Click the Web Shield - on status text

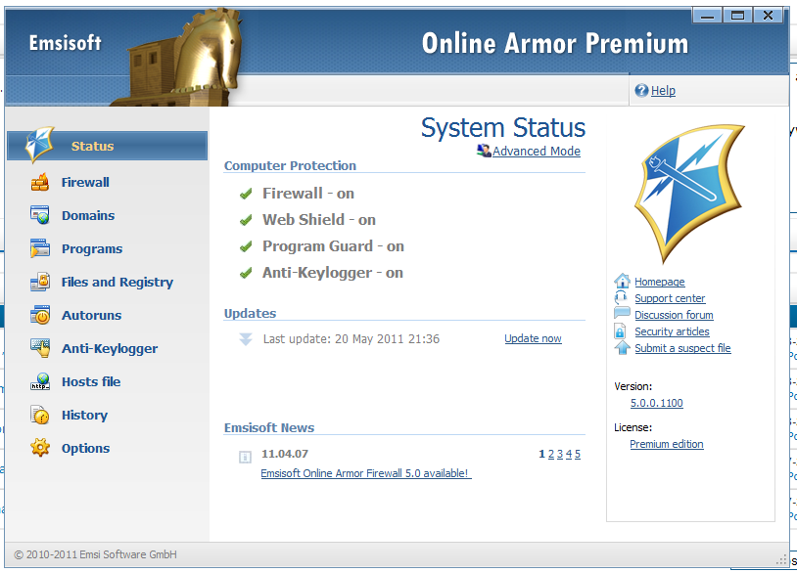[318, 220]
